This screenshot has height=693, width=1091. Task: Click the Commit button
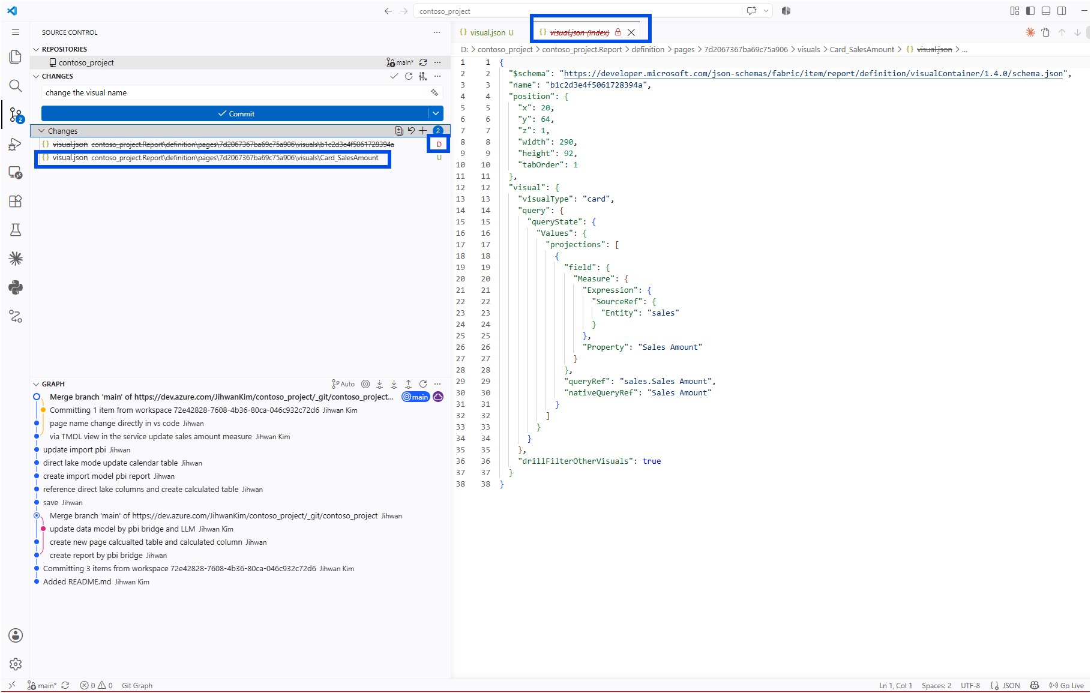click(x=235, y=113)
